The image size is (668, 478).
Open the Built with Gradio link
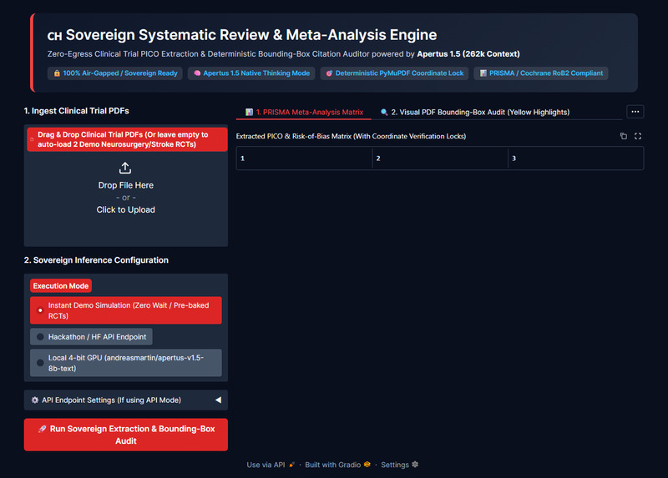pyautogui.click(x=337, y=465)
